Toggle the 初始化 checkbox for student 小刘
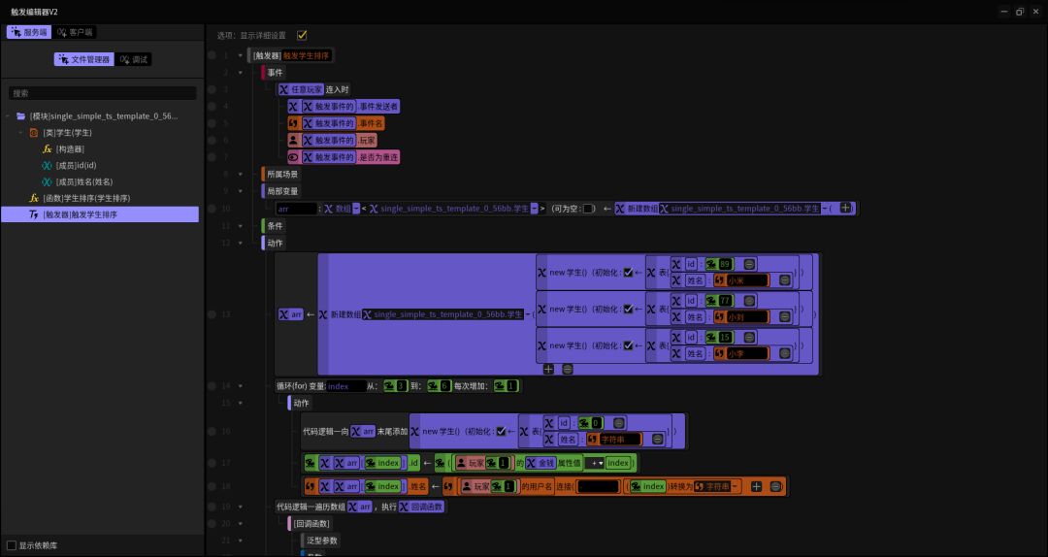This screenshot has height=557, width=1048. point(628,309)
